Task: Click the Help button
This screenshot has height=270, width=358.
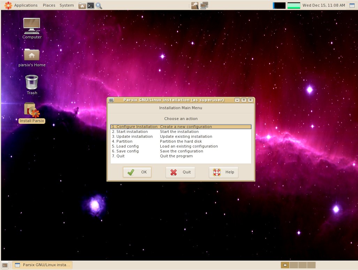Action: (223, 172)
